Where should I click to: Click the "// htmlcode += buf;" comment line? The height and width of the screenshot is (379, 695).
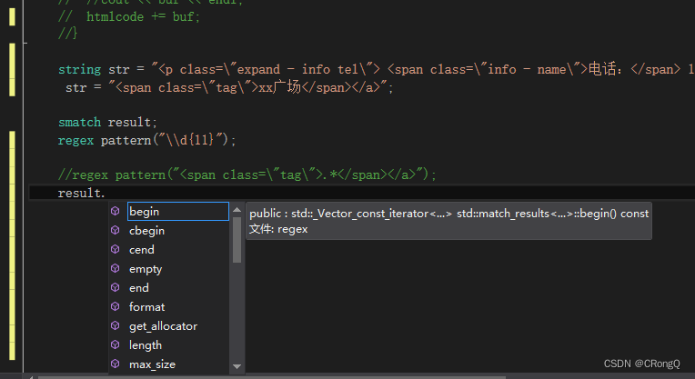coord(129,17)
